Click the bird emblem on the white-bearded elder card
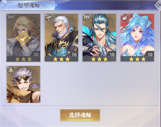This screenshot has width=161, height=127. [x=49, y=18]
